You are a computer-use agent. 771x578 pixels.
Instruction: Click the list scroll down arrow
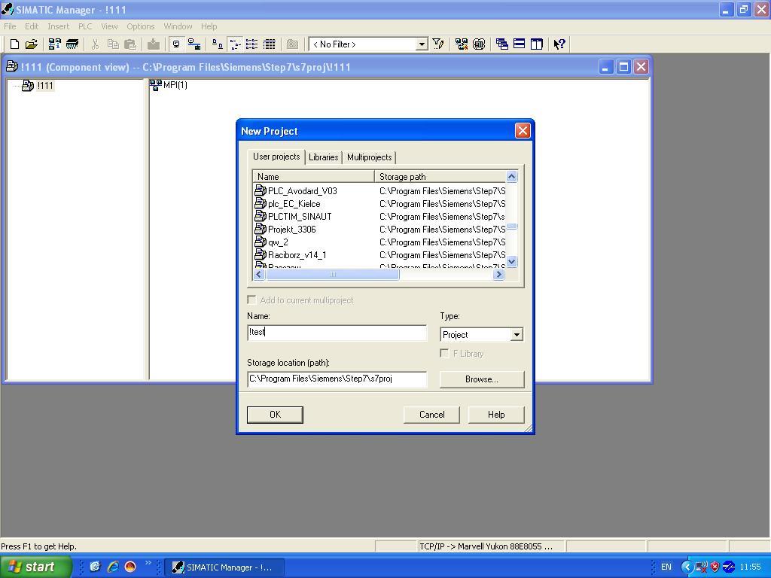[x=512, y=262]
